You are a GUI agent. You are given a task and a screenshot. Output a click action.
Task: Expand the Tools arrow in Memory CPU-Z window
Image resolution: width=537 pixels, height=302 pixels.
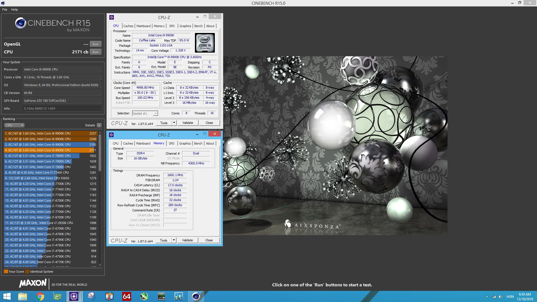click(174, 240)
